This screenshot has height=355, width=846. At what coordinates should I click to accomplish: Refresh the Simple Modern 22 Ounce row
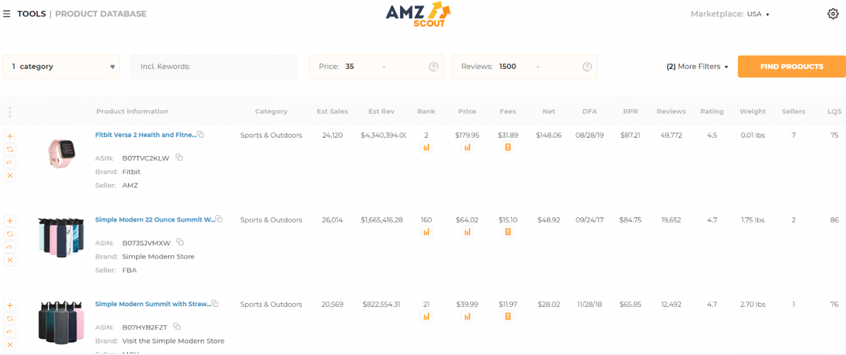pyautogui.click(x=10, y=234)
